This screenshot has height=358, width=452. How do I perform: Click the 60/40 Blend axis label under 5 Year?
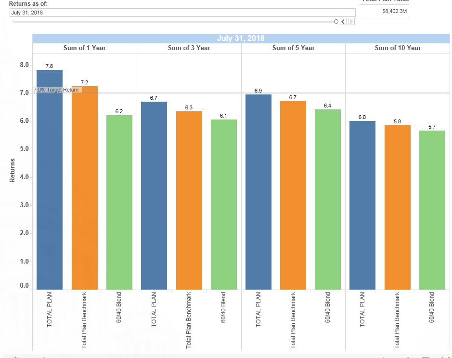[327, 307]
